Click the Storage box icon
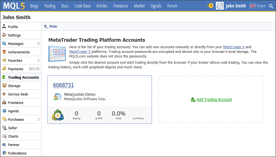The height and width of the screenshot is (157, 276). click(4, 85)
